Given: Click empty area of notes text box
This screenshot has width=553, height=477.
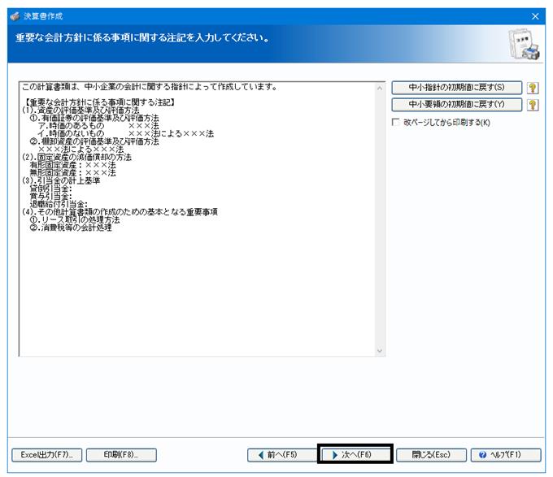Looking at the screenshot, I should tap(198, 293).
